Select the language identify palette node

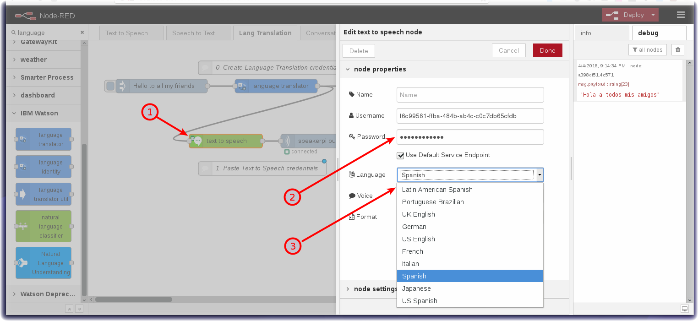[x=44, y=167]
